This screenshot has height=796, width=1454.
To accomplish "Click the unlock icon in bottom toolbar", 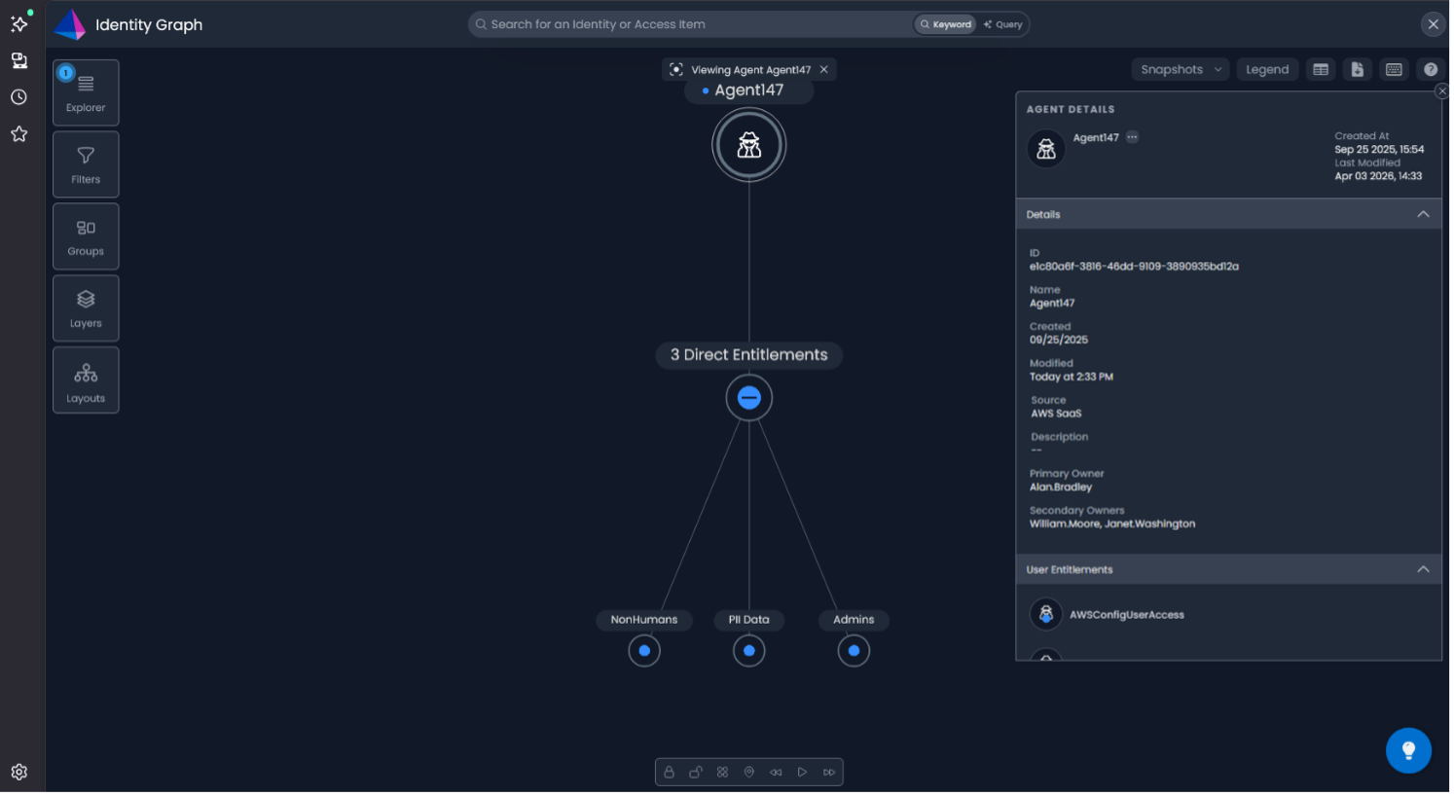I will point(696,773).
